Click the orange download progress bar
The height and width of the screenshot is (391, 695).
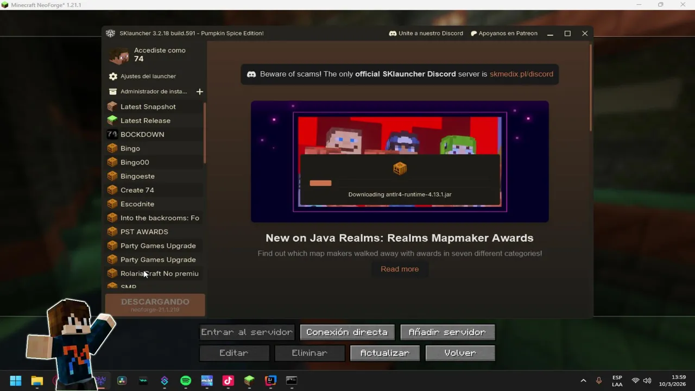[x=320, y=183]
